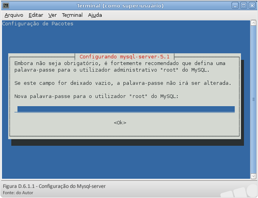
Task: Click the 'Embora não seja obrigatório' text line
Action: click(x=120, y=63)
